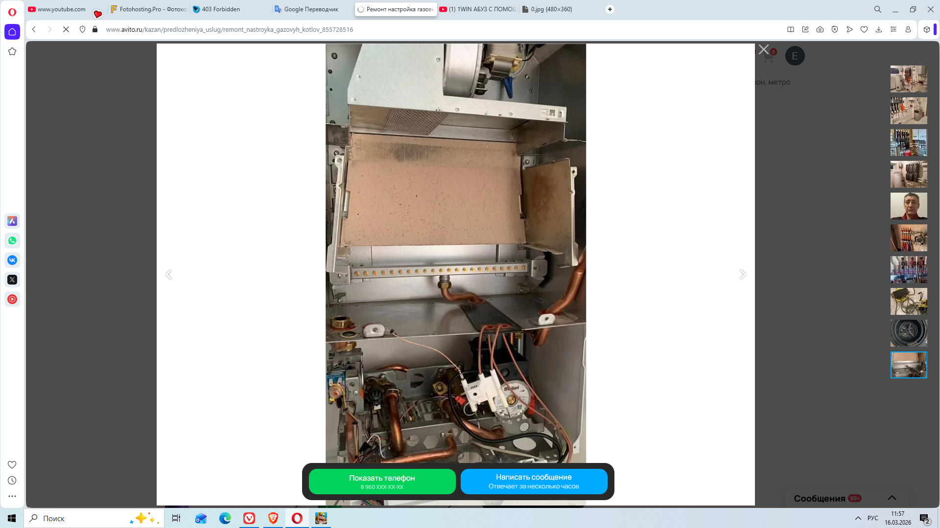Show previous photo with left arrow
This screenshot has height=528, width=940.
click(x=169, y=274)
